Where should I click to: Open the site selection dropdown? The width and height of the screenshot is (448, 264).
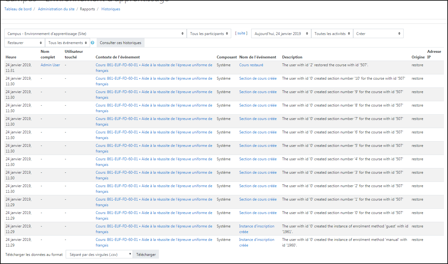[95, 34]
